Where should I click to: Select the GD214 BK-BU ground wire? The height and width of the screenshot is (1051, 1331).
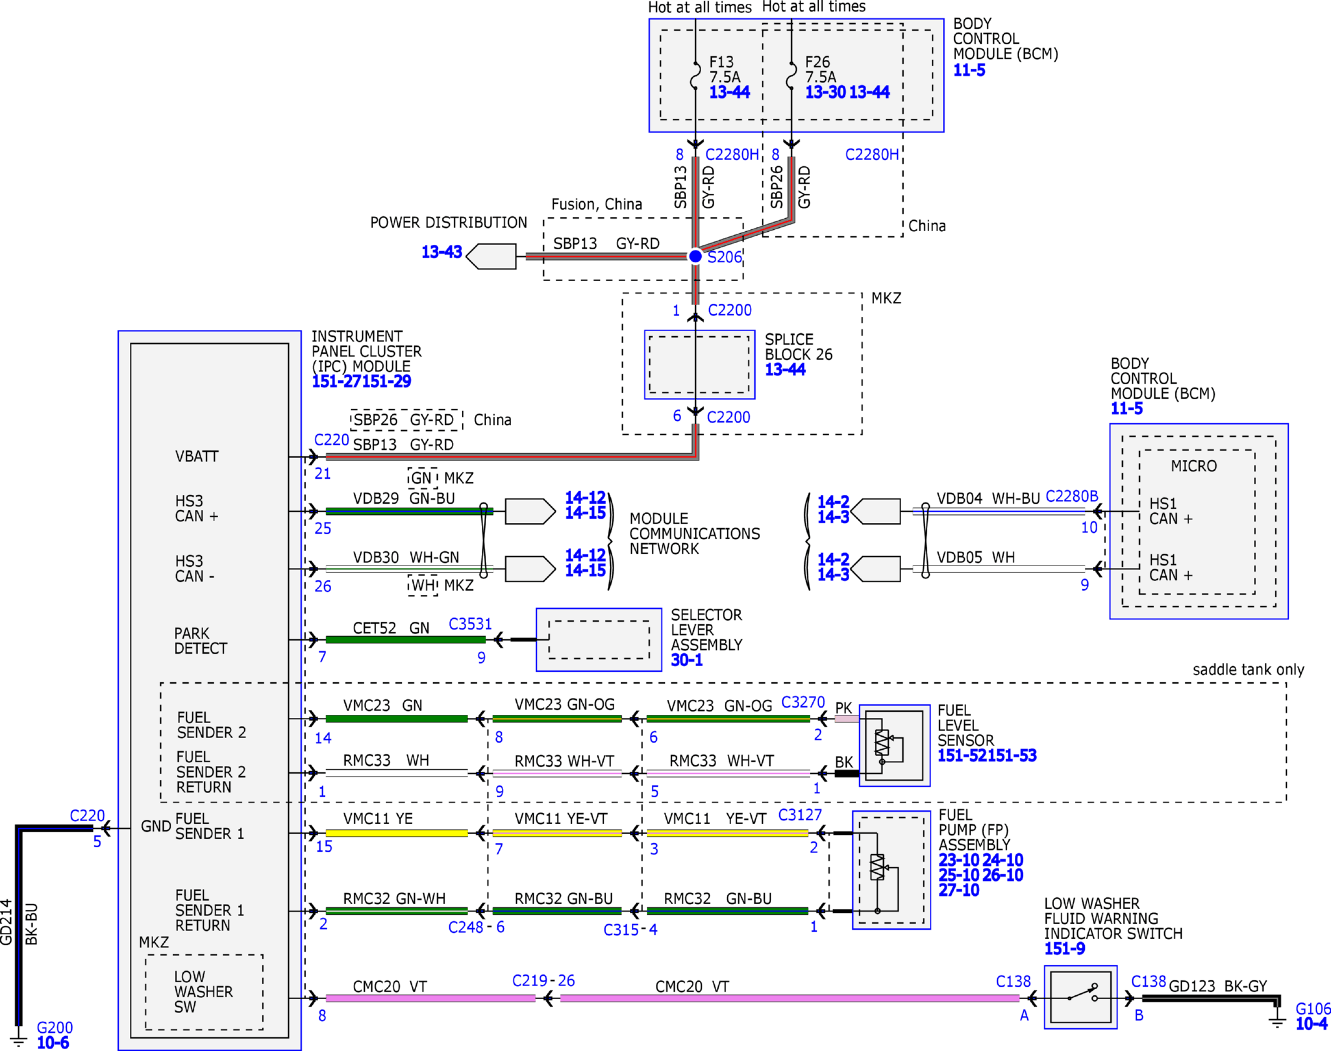click(x=20, y=925)
